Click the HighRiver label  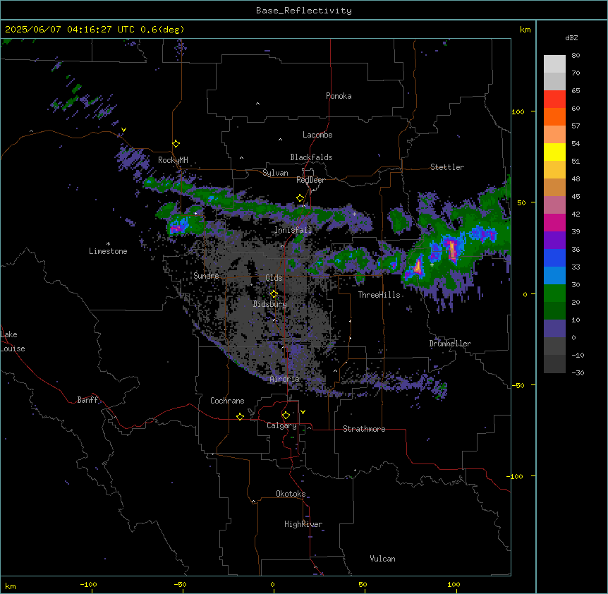tap(303, 524)
